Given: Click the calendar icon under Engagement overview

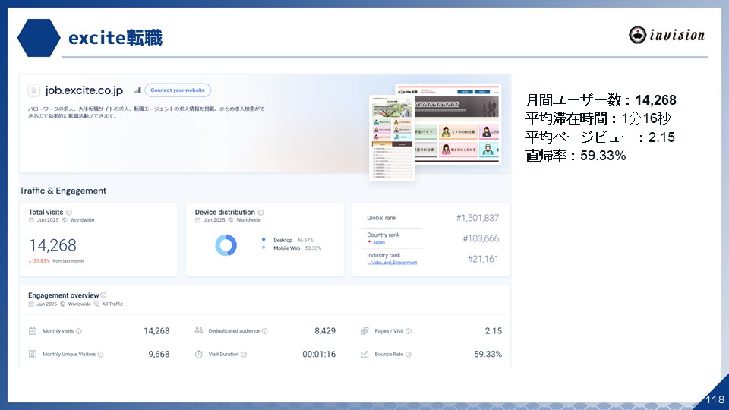Looking at the screenshot, I should pos(31,304).
